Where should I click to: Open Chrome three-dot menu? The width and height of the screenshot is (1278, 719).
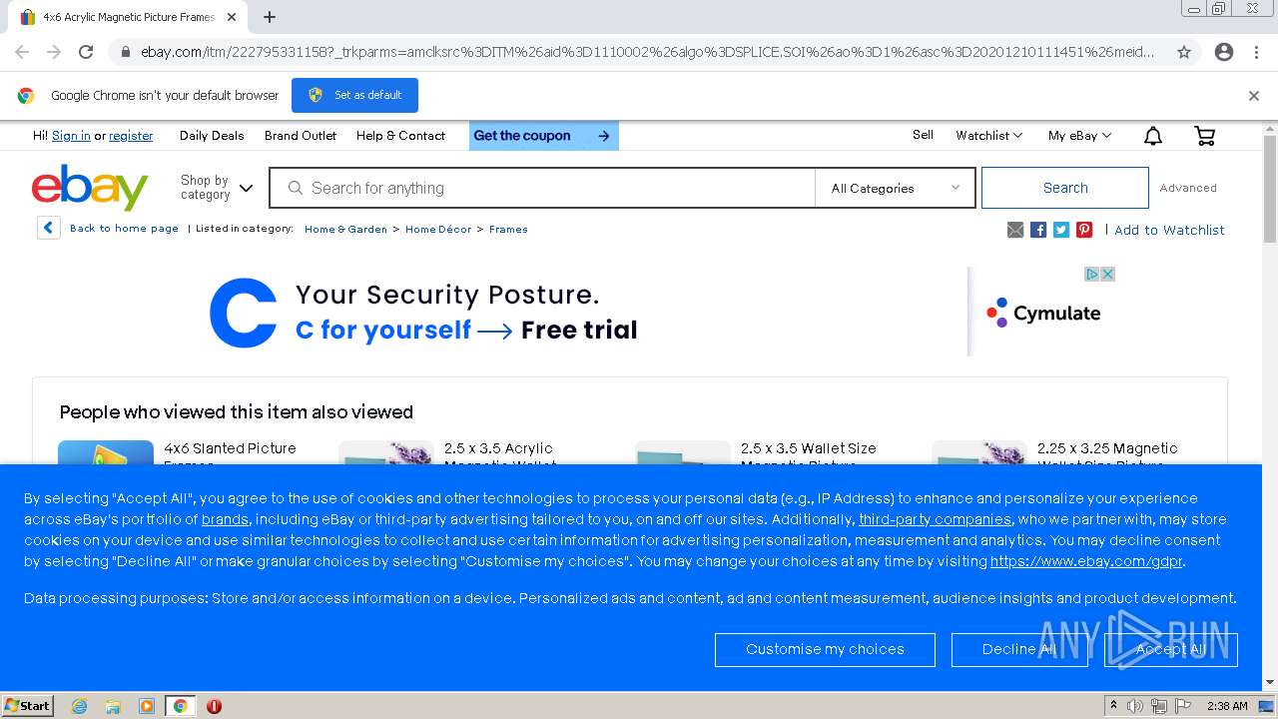(x=1256, y=52)
